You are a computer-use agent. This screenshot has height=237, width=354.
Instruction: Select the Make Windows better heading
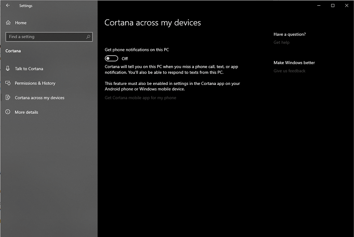(x=294, y=63)
